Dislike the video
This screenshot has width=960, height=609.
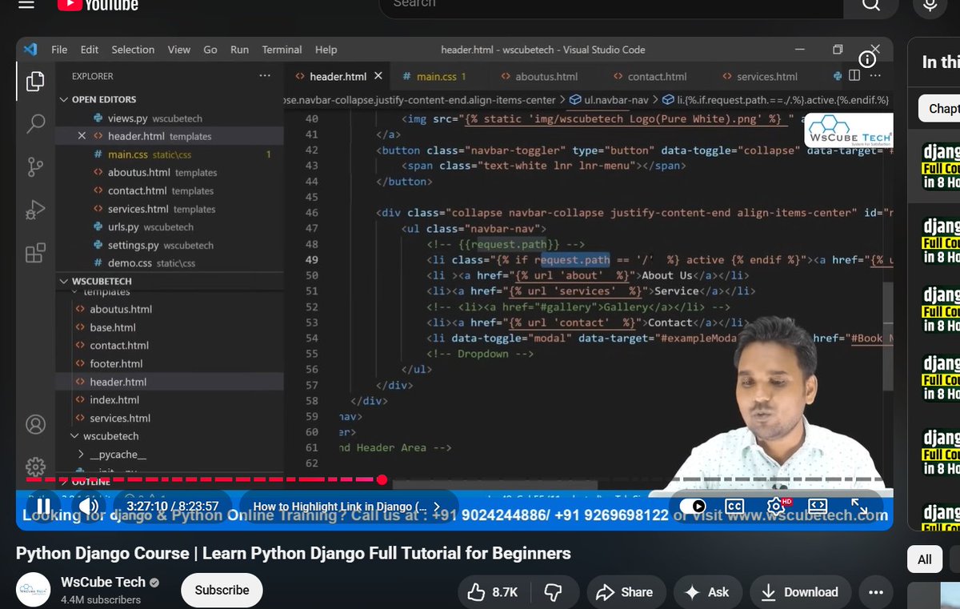553,592
